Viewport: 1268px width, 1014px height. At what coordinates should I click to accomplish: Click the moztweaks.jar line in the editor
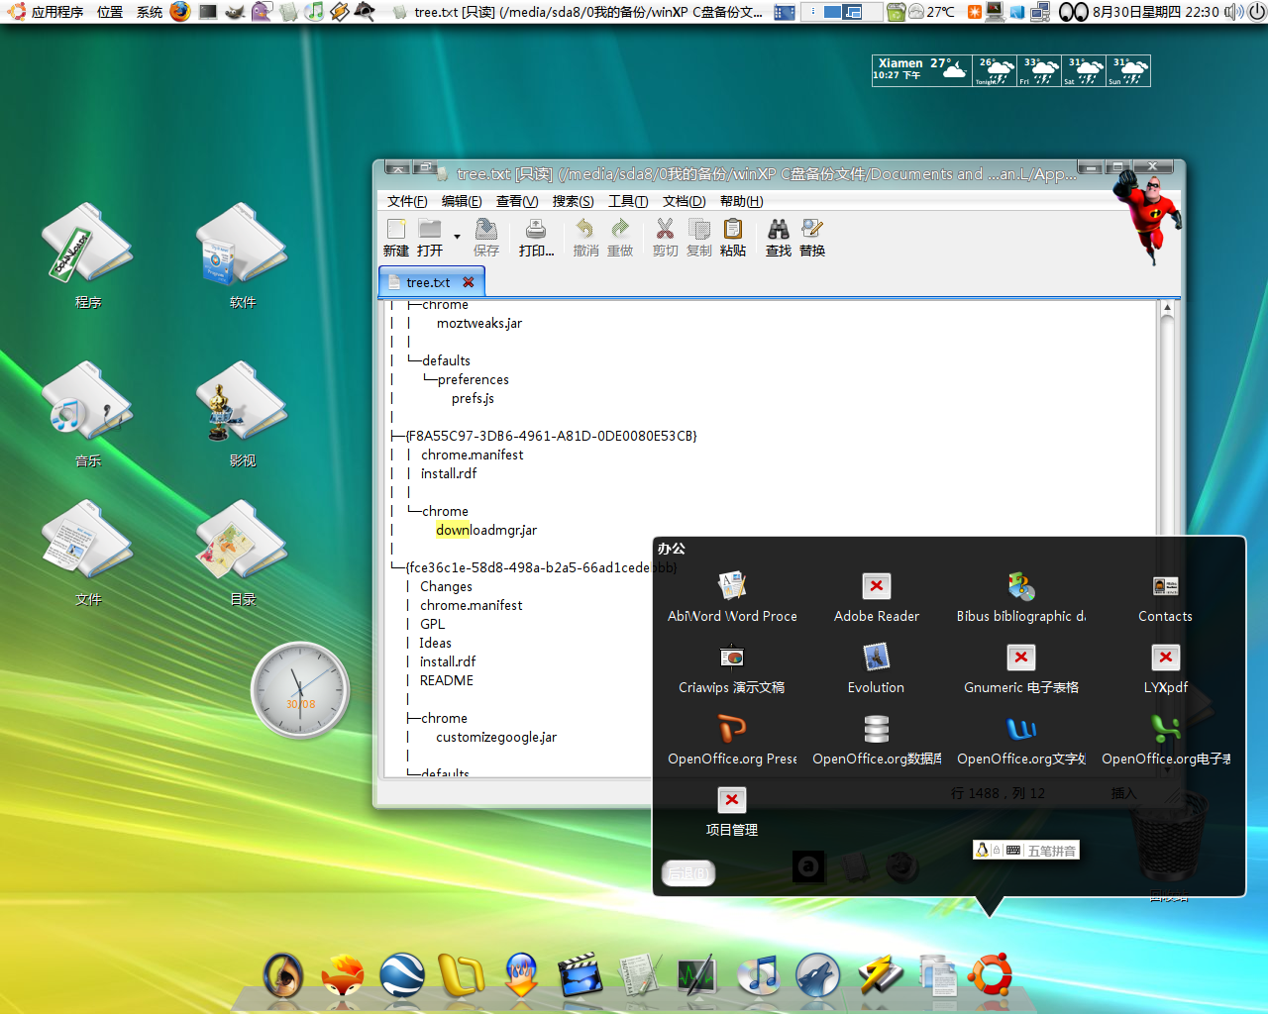click(x=479, y=323)
